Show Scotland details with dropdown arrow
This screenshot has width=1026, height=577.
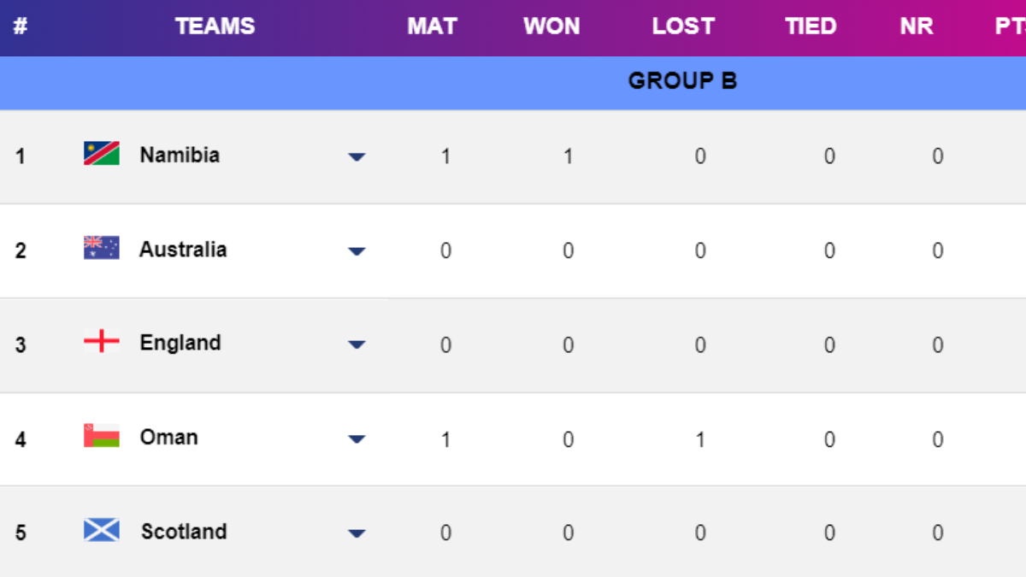(357, 533)
